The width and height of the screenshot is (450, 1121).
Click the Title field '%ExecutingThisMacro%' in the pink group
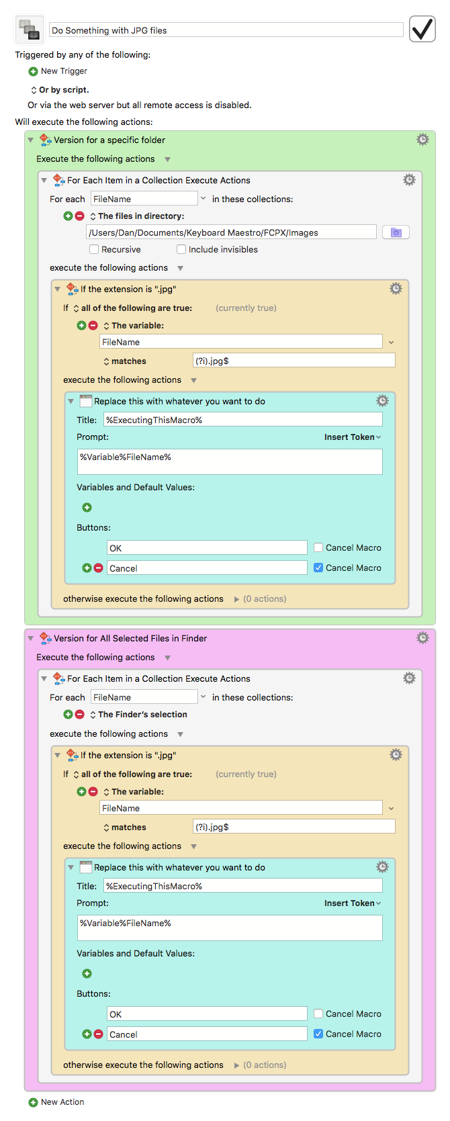[x=243, y=886]
